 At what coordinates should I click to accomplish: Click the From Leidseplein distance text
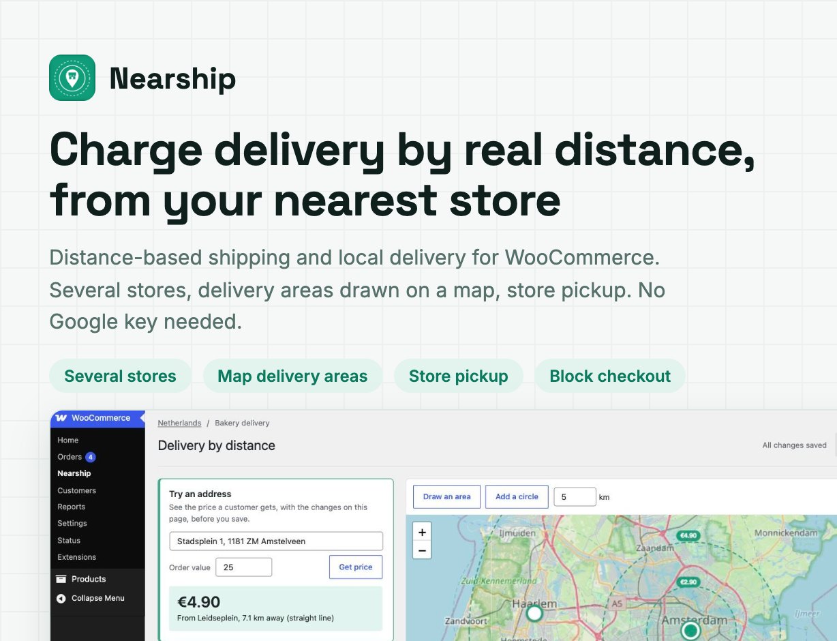click(x=256, y=618)
